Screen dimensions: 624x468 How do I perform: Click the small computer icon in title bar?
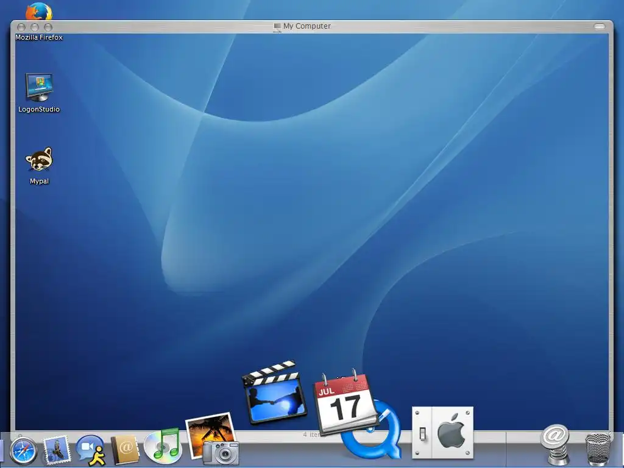coord(277,27)
